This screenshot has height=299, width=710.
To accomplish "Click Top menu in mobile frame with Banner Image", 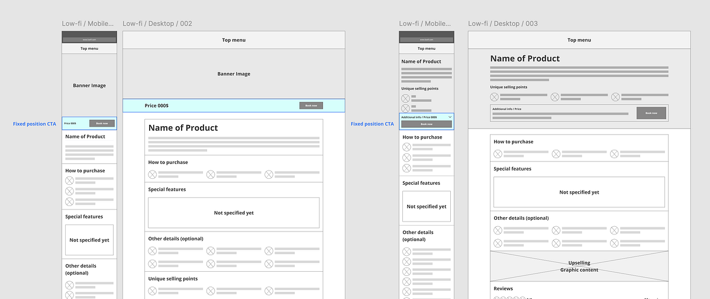I will point(89,49).
